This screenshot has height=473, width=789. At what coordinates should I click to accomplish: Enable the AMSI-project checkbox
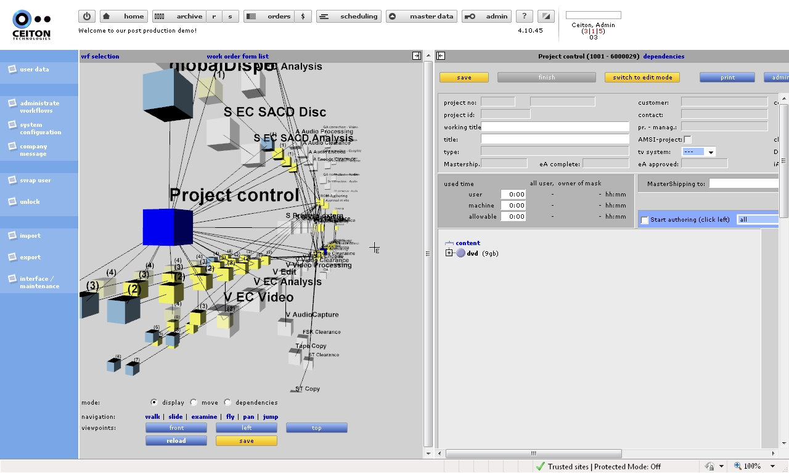point(687,140)
